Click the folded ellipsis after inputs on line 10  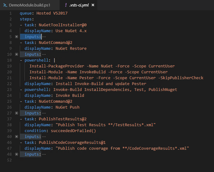(x=44, y=54)
